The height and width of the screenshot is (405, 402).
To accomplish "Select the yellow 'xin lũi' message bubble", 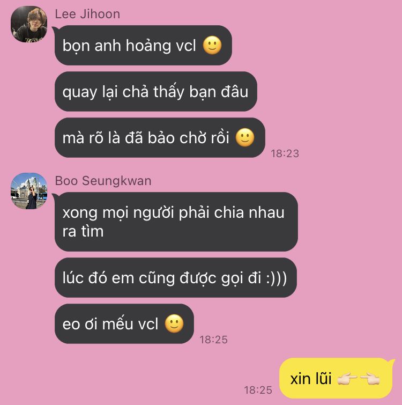I will click(x=336, y=378).
